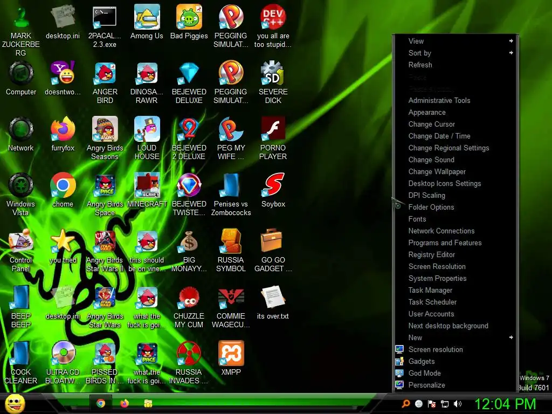Open Administrative Tools from context menu
This screenshot has width=552, height=414.
point(455,100)
